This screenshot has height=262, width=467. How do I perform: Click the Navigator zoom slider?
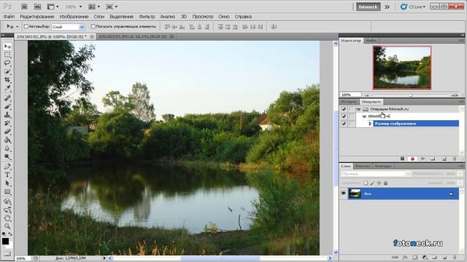411,95
